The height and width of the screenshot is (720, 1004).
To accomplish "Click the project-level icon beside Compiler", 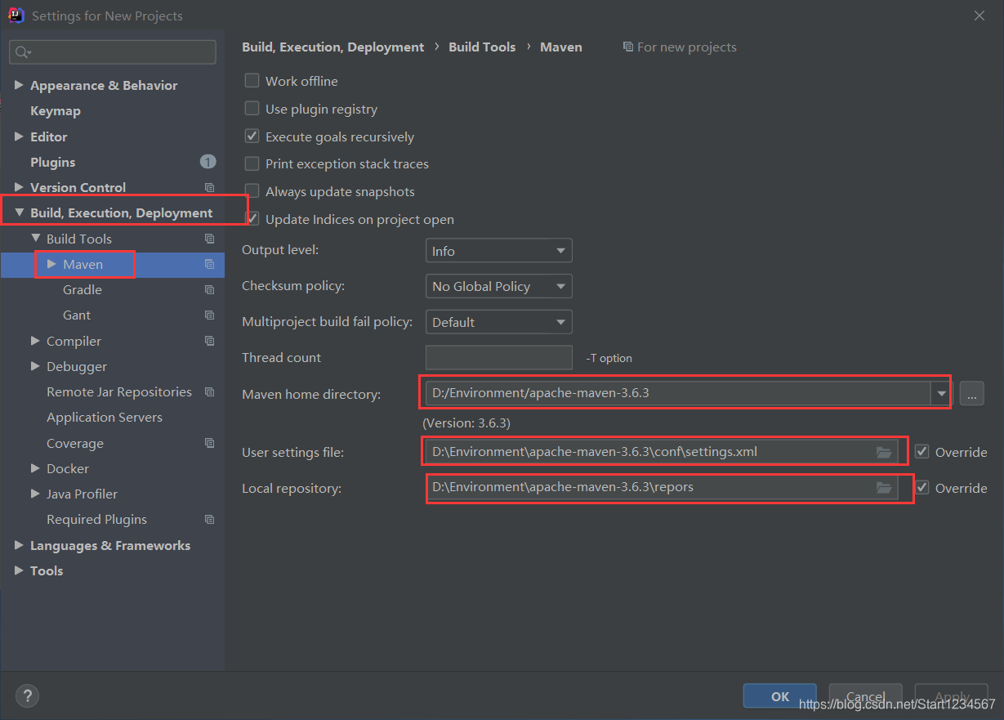I will (x=209, y=341).
